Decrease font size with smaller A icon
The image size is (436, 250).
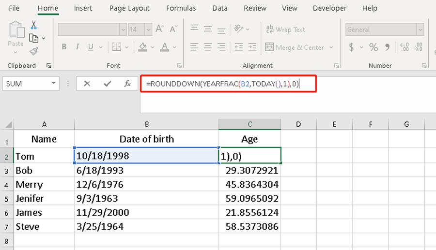(173, 29)
